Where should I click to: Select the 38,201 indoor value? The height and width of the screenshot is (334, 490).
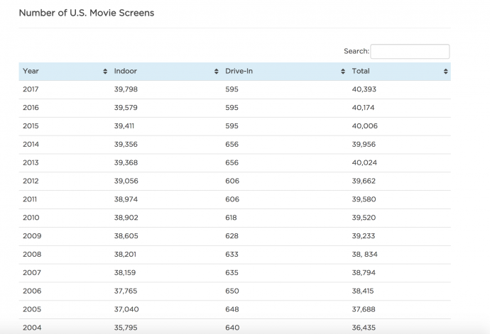point(126,255)
